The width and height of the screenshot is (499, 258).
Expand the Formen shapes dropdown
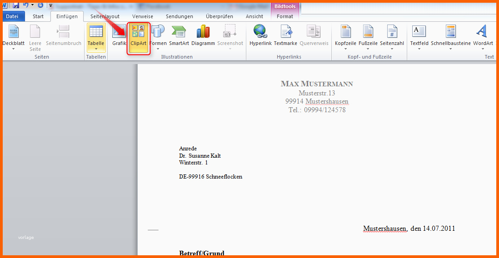[158, 48]
